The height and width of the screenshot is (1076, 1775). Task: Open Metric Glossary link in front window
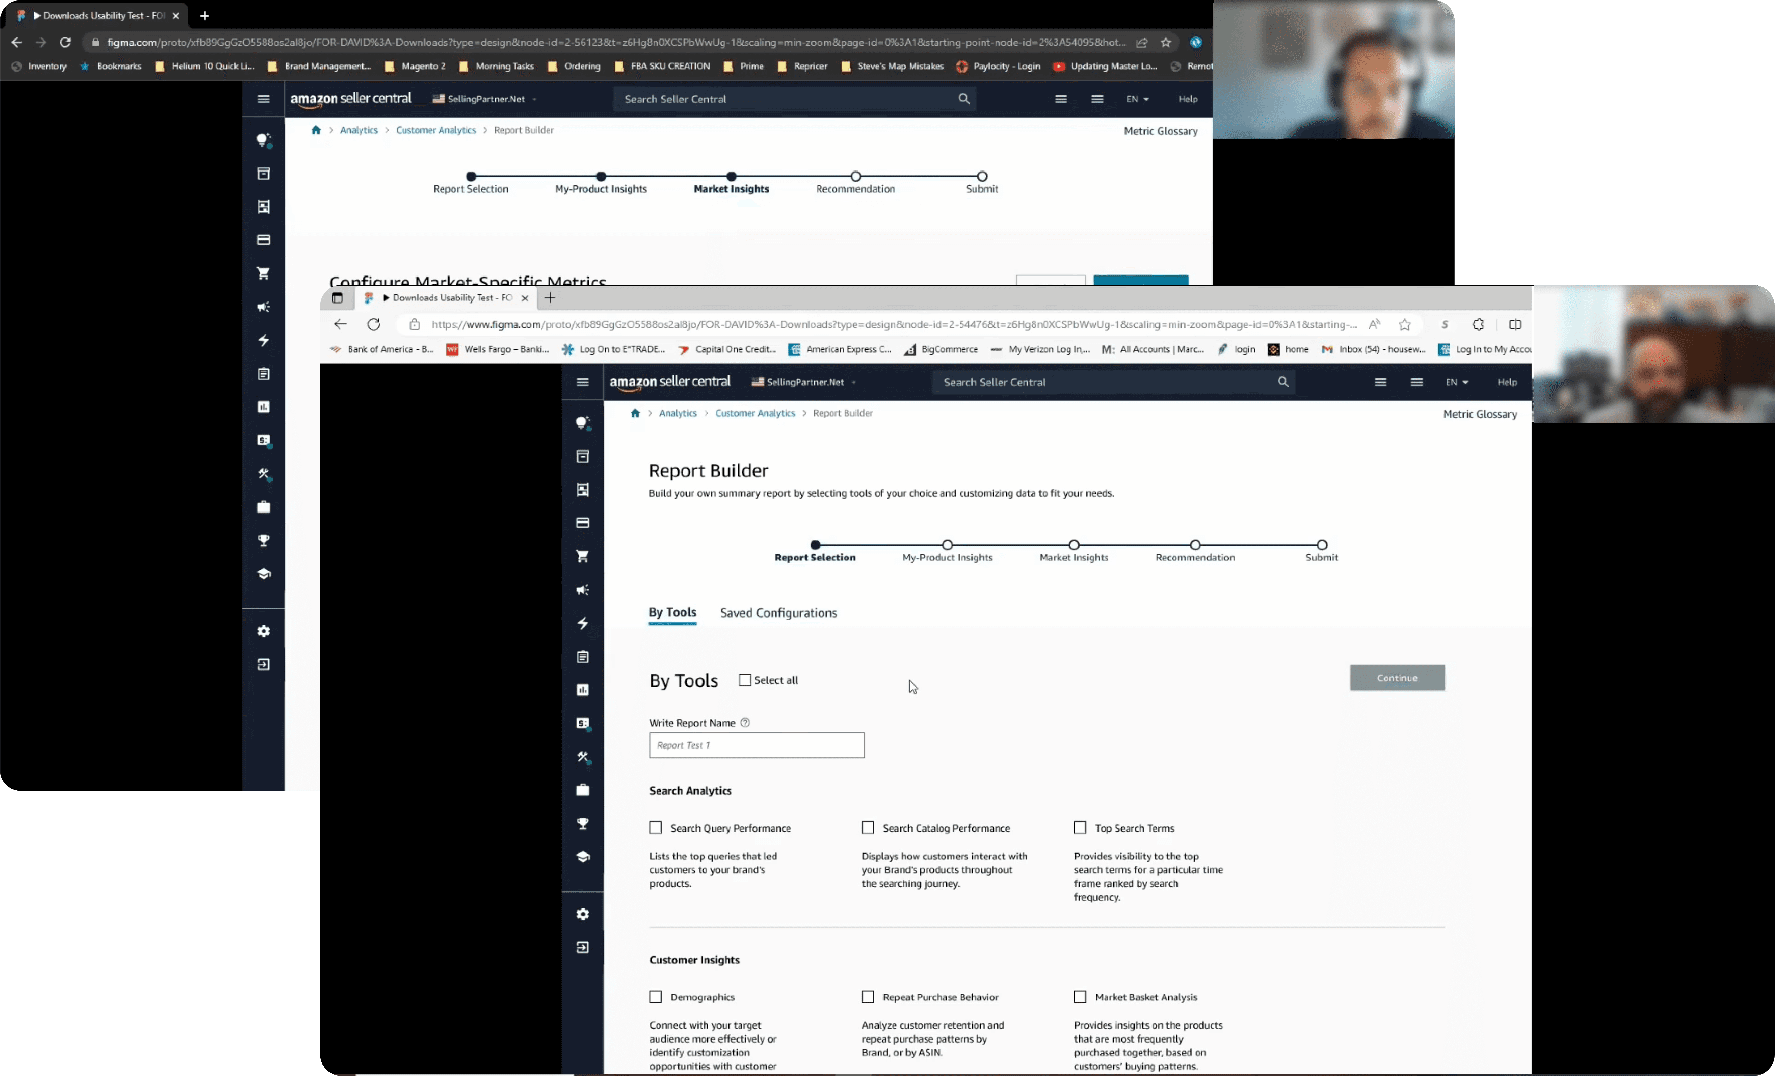click(1480, 414)
